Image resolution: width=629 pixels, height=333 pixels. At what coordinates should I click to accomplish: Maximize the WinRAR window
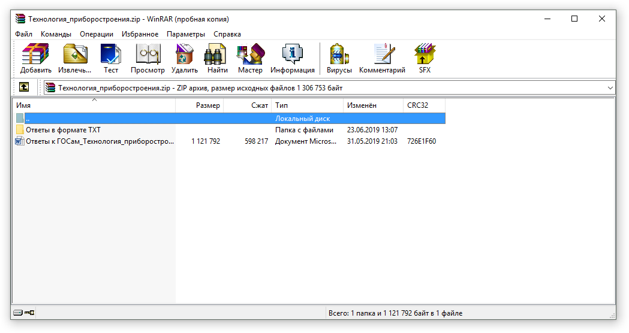[x=574, y=19]
